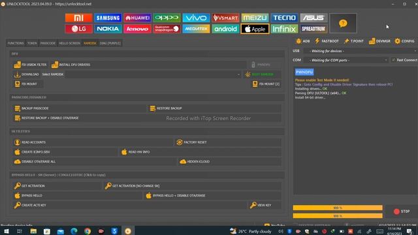
Task: Open the T.POINT tool
Action: (354, 41)
